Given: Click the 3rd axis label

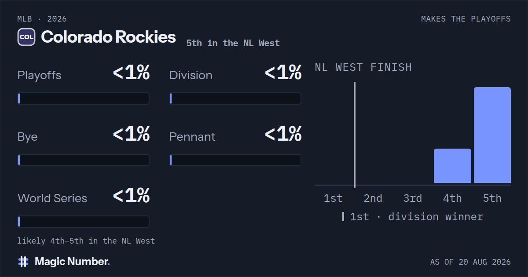Looking at the screenshot, I should pos(413,198).
